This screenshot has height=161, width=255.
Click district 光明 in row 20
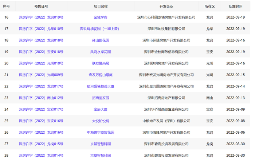coord(209,63)
